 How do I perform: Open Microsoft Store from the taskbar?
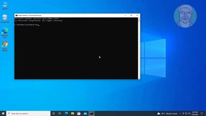[x=79, y=113]
